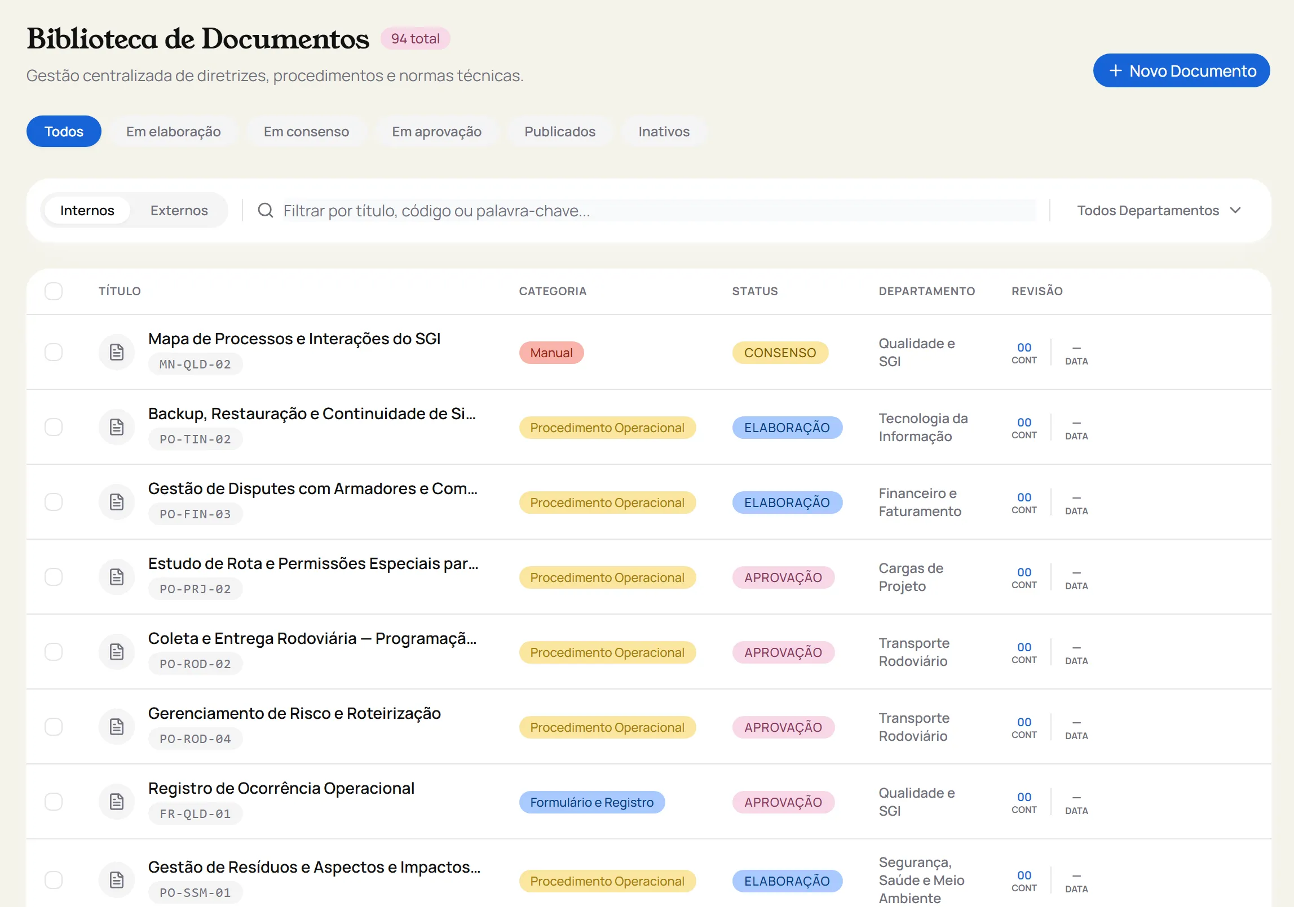Click the CONSENSO status badge
Image resolution: width=1294 pixels, height=907 pixels.
point(780,353)
